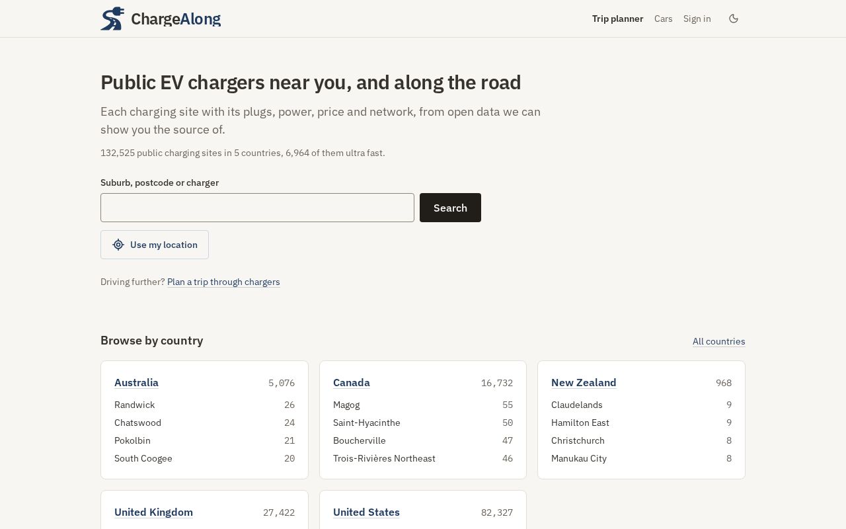The image size is (846, 529).
Task: Open the Cars nav item
Action: [x=664, y=19]
